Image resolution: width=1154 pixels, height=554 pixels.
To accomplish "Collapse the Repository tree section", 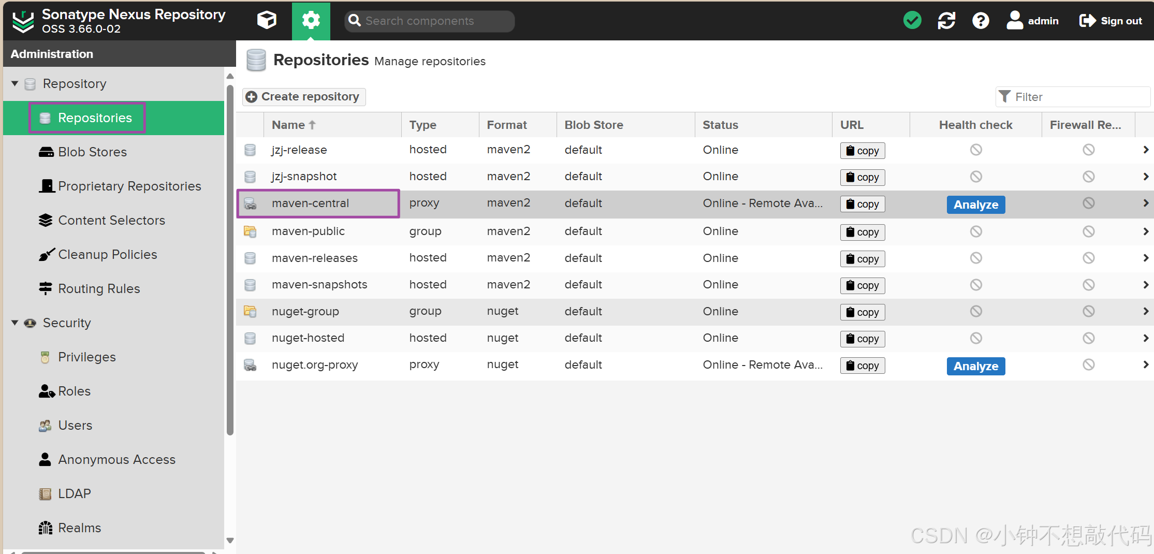I will point(14,83).
